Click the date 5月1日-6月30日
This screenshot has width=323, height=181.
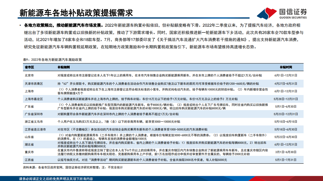286,107
